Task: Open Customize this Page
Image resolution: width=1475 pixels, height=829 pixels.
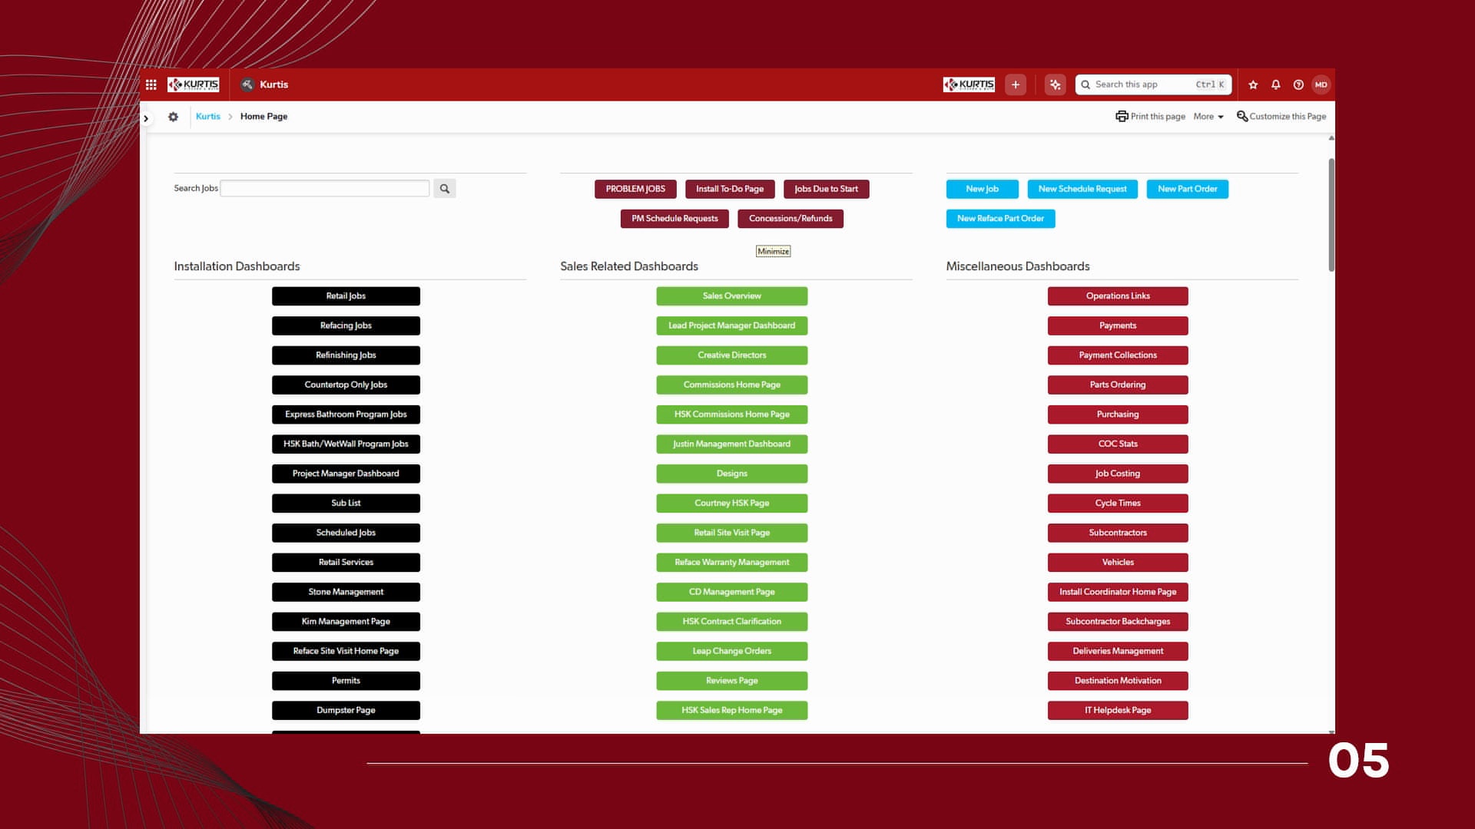Action: click(1281, 117)
